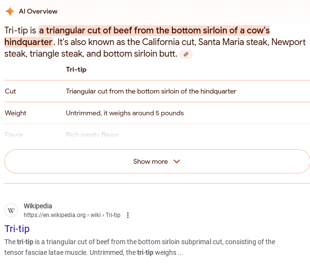This screenshot has height=266, width=310.
Task: Select the Cut row label
Action: (10, 91)
